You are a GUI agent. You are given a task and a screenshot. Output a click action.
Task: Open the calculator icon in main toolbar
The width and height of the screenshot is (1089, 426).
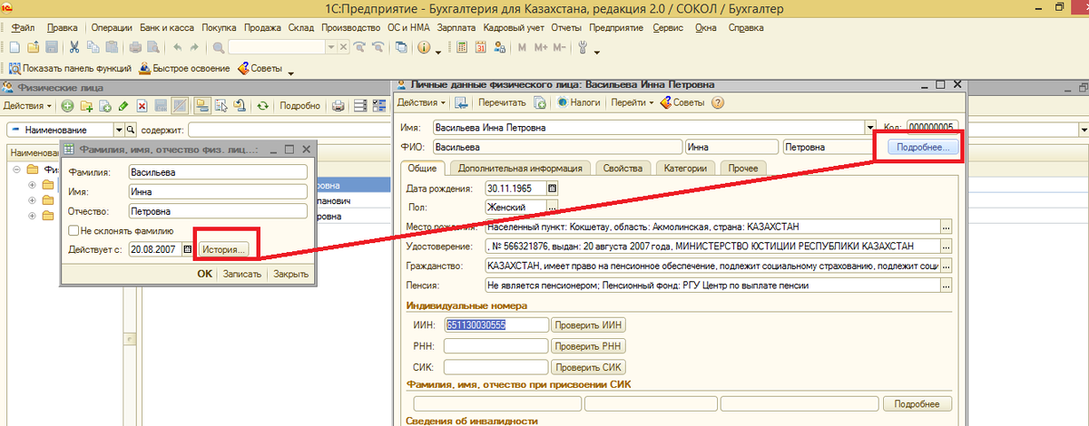461,47
